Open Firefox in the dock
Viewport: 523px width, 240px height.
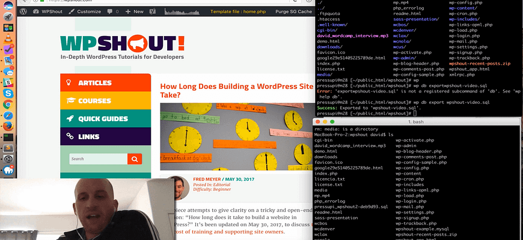[8, 126]
